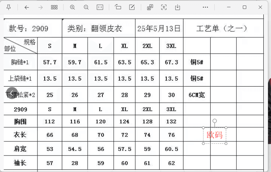Click value 25 in the 下摆松紧 row
Image resolution: width=271 pixels, height=172 pixels.
50,95
